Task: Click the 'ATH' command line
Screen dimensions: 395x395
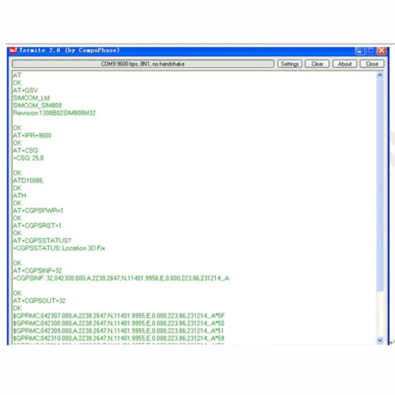Action: pos(19,196)
